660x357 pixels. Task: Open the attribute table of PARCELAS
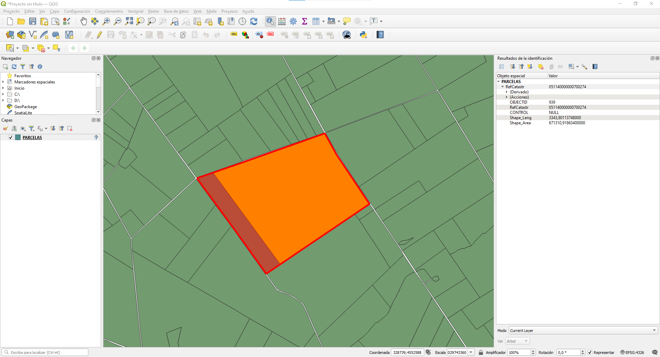pos(316,21)
